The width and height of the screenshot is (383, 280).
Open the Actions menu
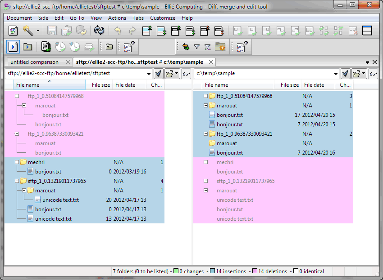[117, 18]
